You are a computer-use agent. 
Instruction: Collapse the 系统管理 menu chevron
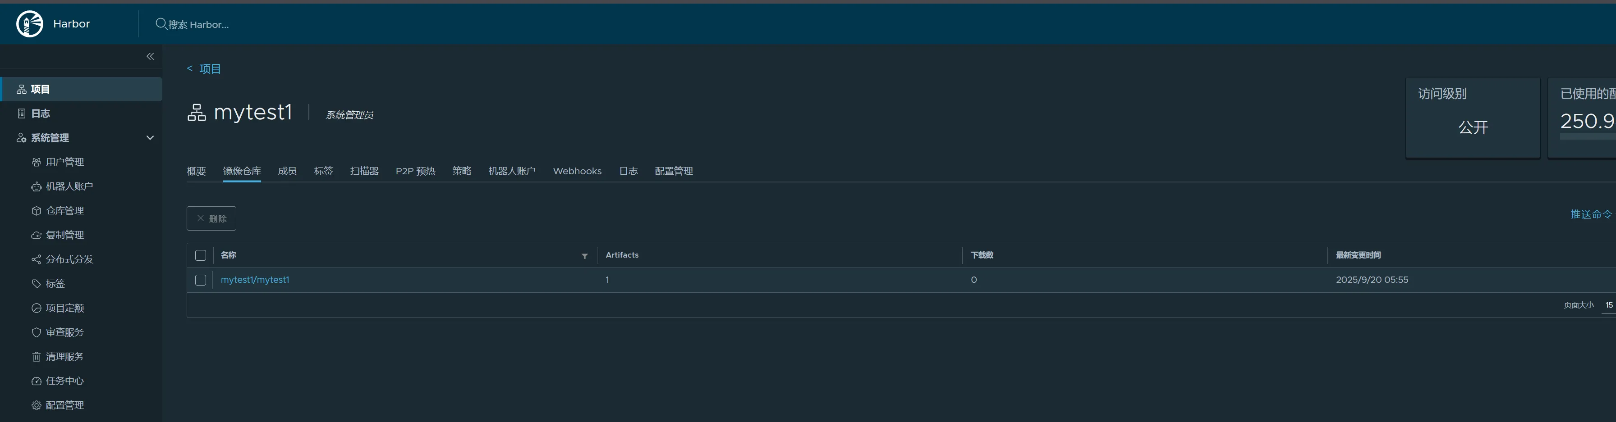[x=150, y=138]
